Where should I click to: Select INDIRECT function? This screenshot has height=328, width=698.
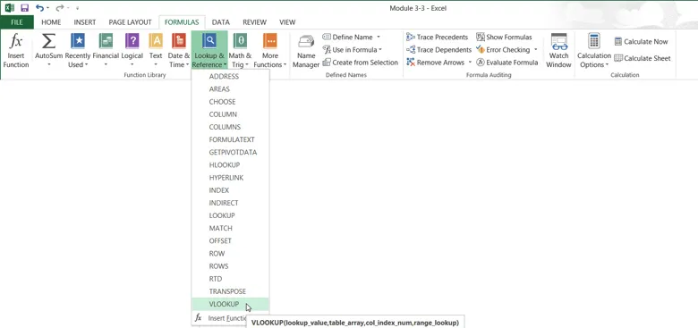[x=230, y=203]
